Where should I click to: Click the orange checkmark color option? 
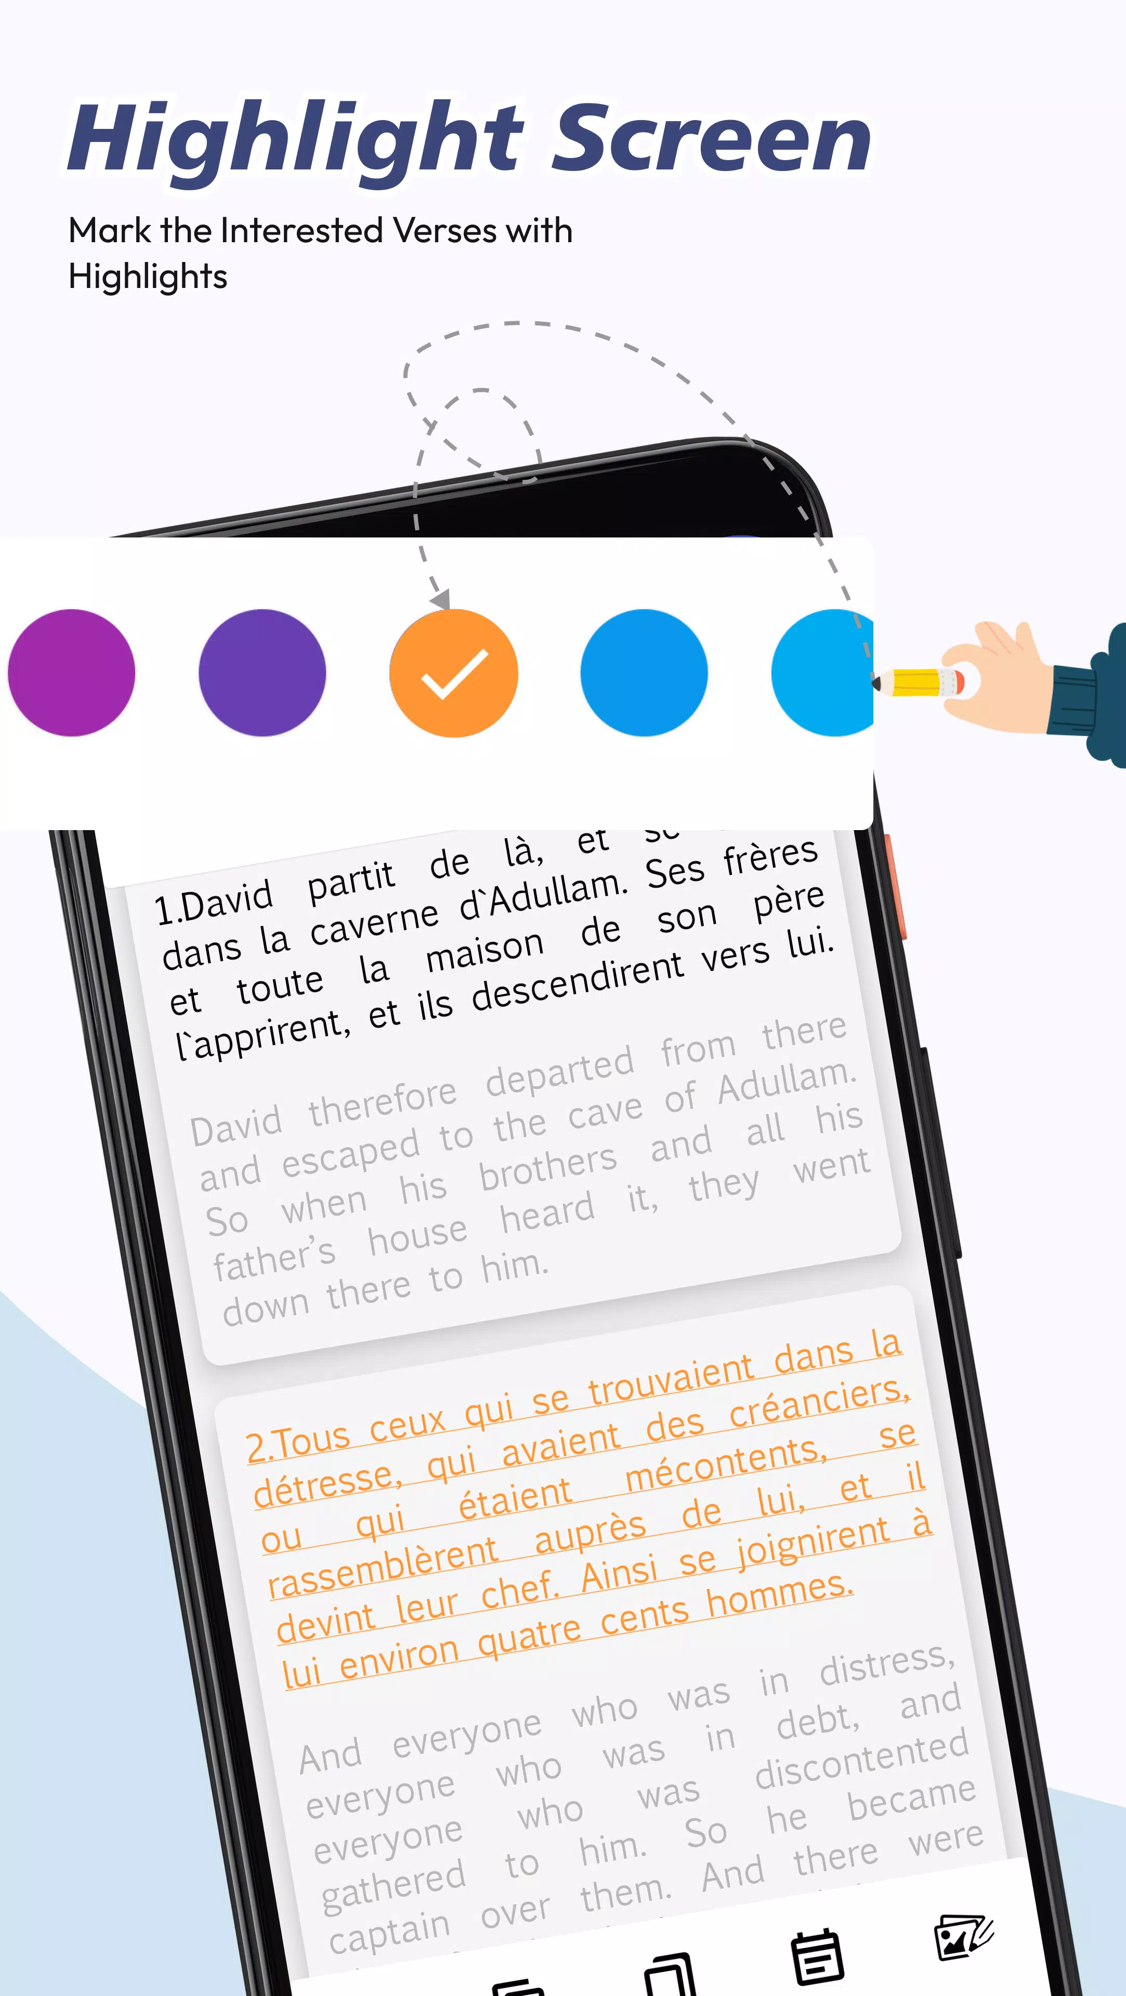(x=454, y=671)
